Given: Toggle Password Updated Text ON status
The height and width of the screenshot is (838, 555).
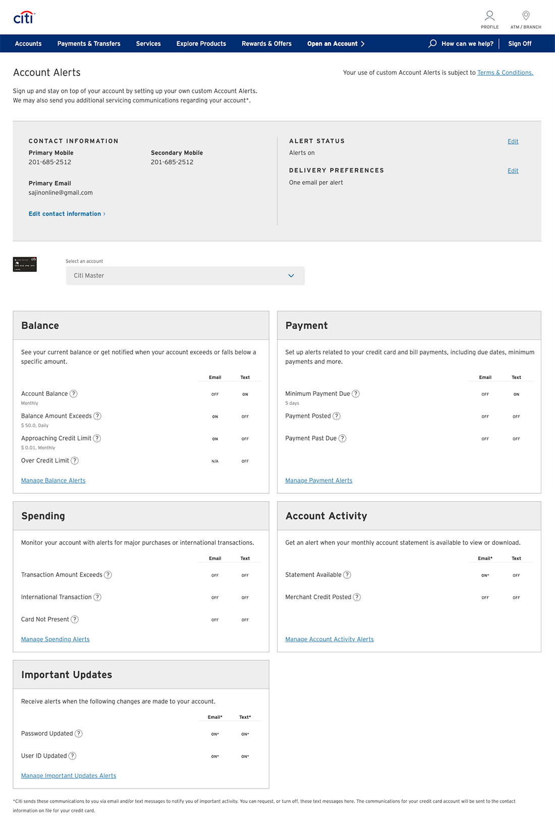Looking at the screenshot, I should pos(245,734).
